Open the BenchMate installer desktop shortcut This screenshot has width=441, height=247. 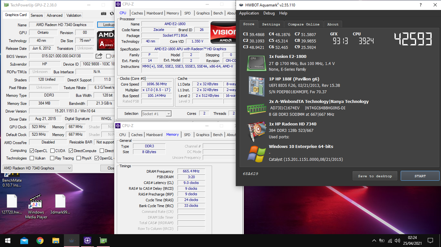click(x=12, y=180)
